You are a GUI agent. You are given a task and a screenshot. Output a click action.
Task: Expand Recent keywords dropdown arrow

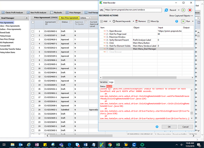tap(133, 21)
